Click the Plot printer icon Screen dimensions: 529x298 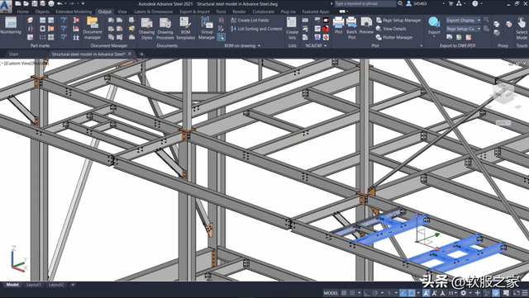coord(338,22)
